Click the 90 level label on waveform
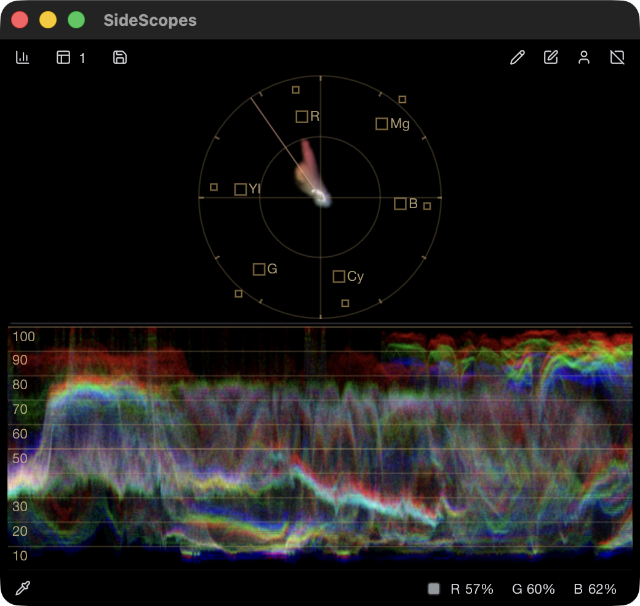Image resolution: width=640 pixels, height=606 pixels. (20, 360)
